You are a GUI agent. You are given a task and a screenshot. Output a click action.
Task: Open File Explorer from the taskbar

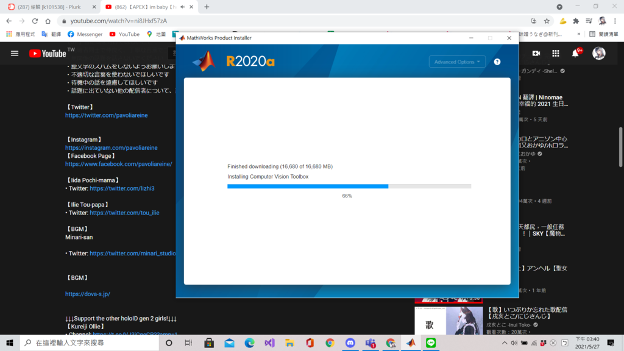point(289,342)
